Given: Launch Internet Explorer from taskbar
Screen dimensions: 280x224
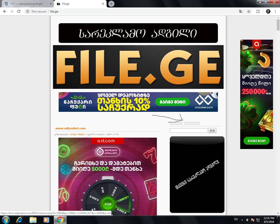Looking at the screenshot, I should (19, 220).
